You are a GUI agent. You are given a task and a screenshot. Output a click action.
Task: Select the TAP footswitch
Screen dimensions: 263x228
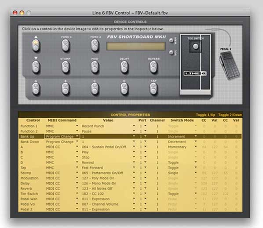(153, 88)
